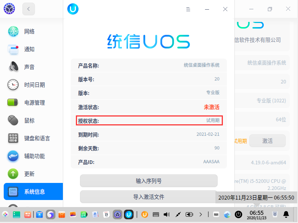Screen dimensions: 298x223
Task: Go back with the sidebar arrow button
Action: pos(29,9)
